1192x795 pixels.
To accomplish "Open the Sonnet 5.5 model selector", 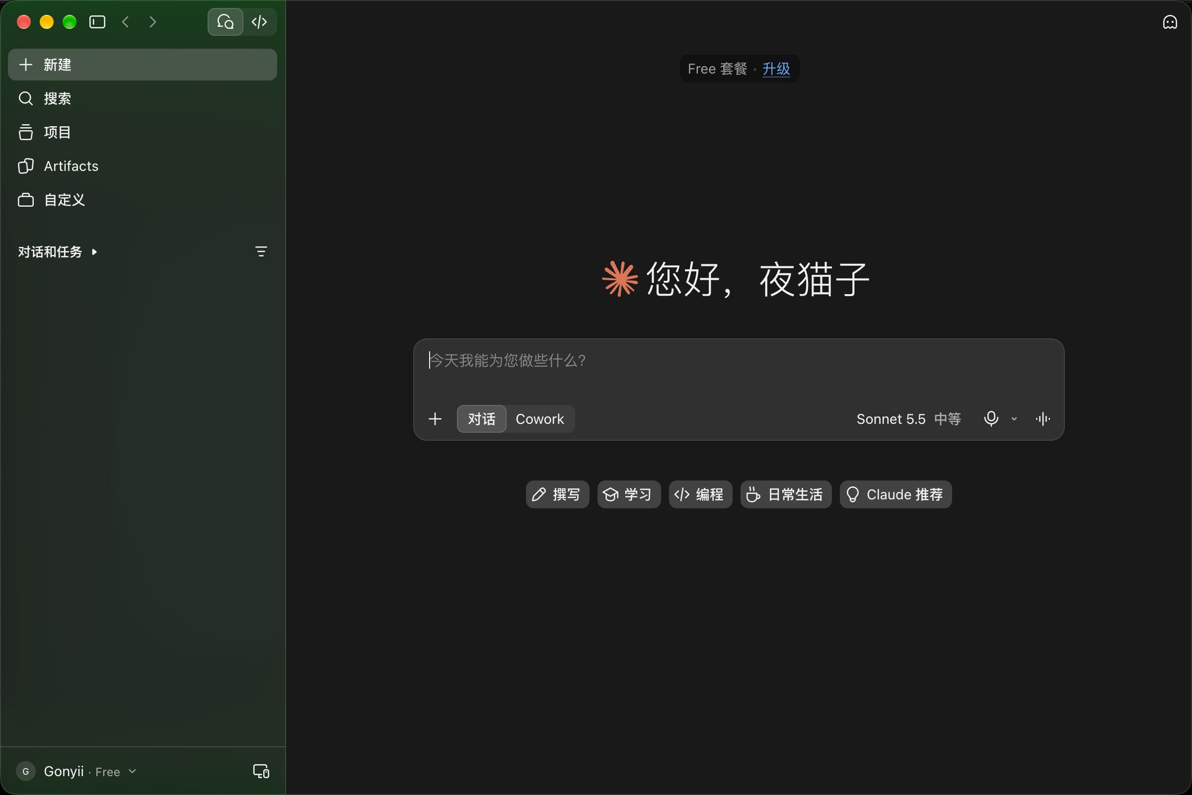I will (x=891, y=419).
